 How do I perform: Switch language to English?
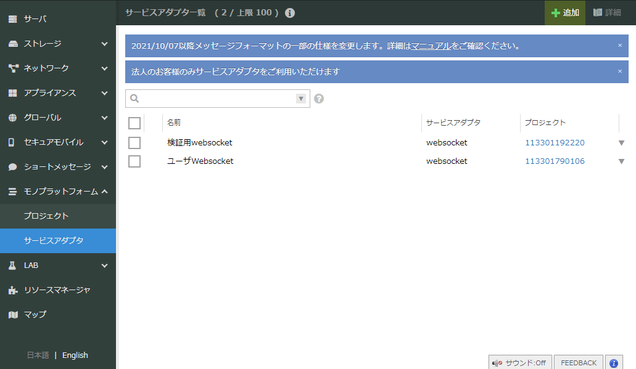75,355
